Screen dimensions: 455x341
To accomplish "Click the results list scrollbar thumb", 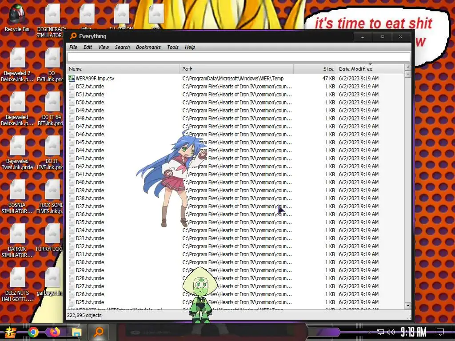I will point(408,74).
